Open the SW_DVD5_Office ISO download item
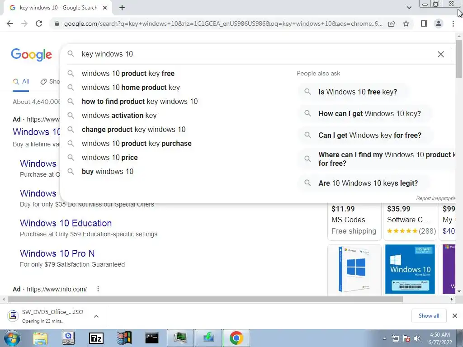This screenshot has width=463, height=347. pos(47,316)
